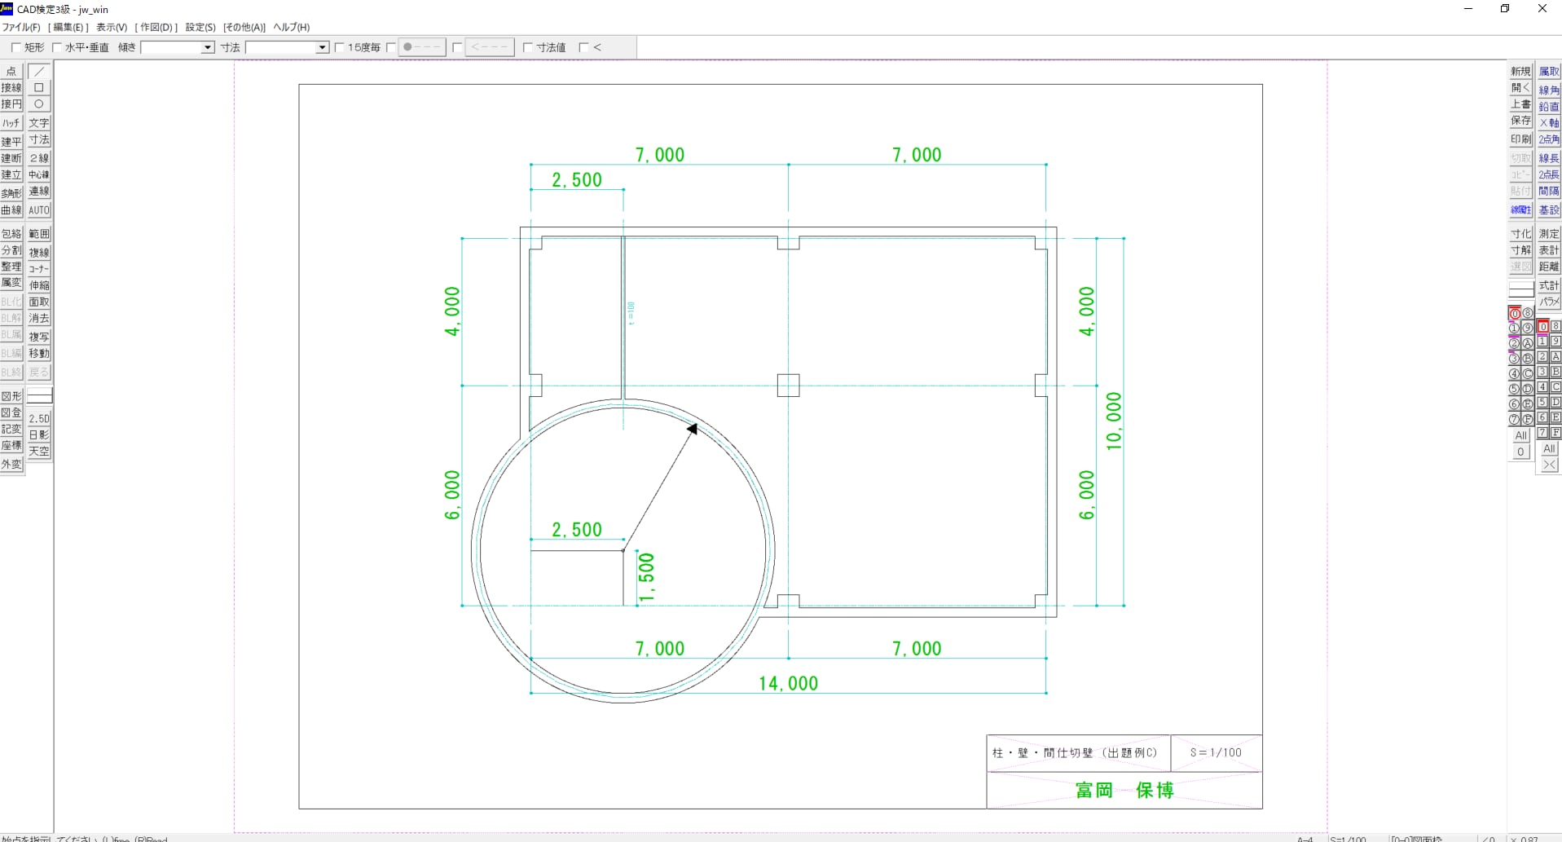The height and width of the screenshot is (842, 1562).
Task: Expand the 傾き dropdown list
Action: click(x=208, y=48)
